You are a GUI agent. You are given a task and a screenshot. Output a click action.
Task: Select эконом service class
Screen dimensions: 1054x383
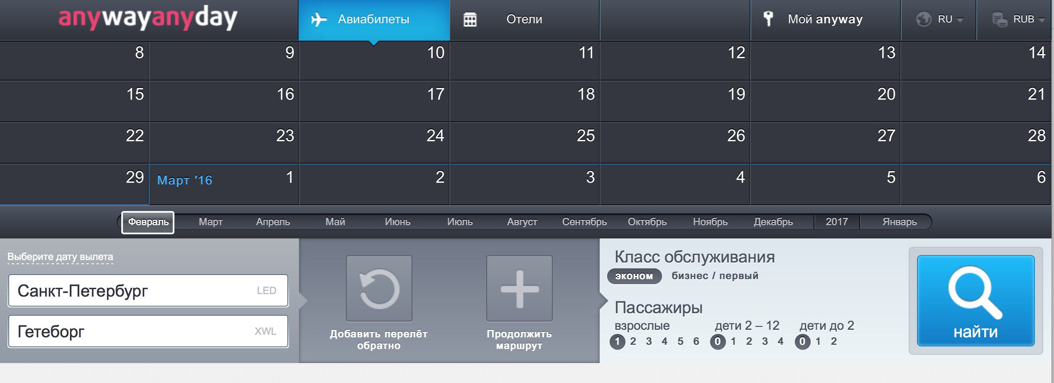coord(634,276)
